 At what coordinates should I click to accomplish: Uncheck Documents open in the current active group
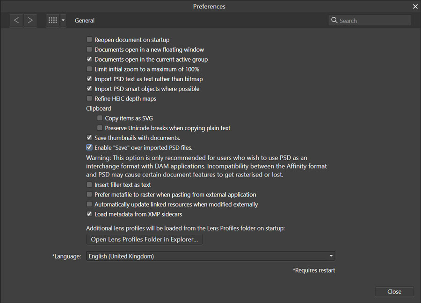point(89,59)
